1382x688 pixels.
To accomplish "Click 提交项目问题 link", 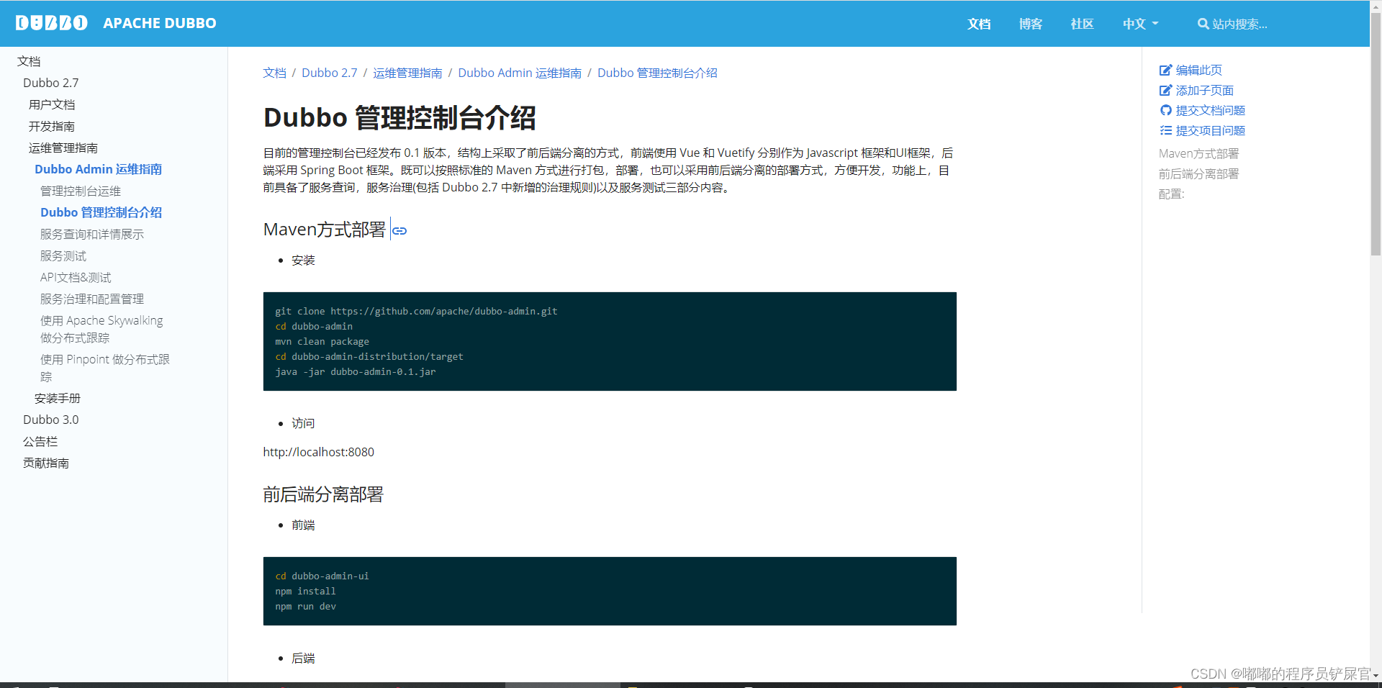I will tap(1210, 130).
